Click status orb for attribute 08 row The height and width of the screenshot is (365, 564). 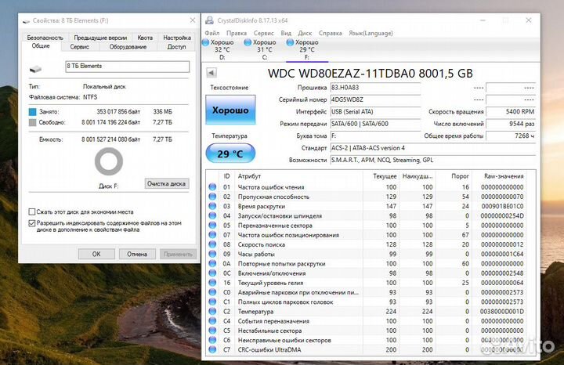point(212,244)
